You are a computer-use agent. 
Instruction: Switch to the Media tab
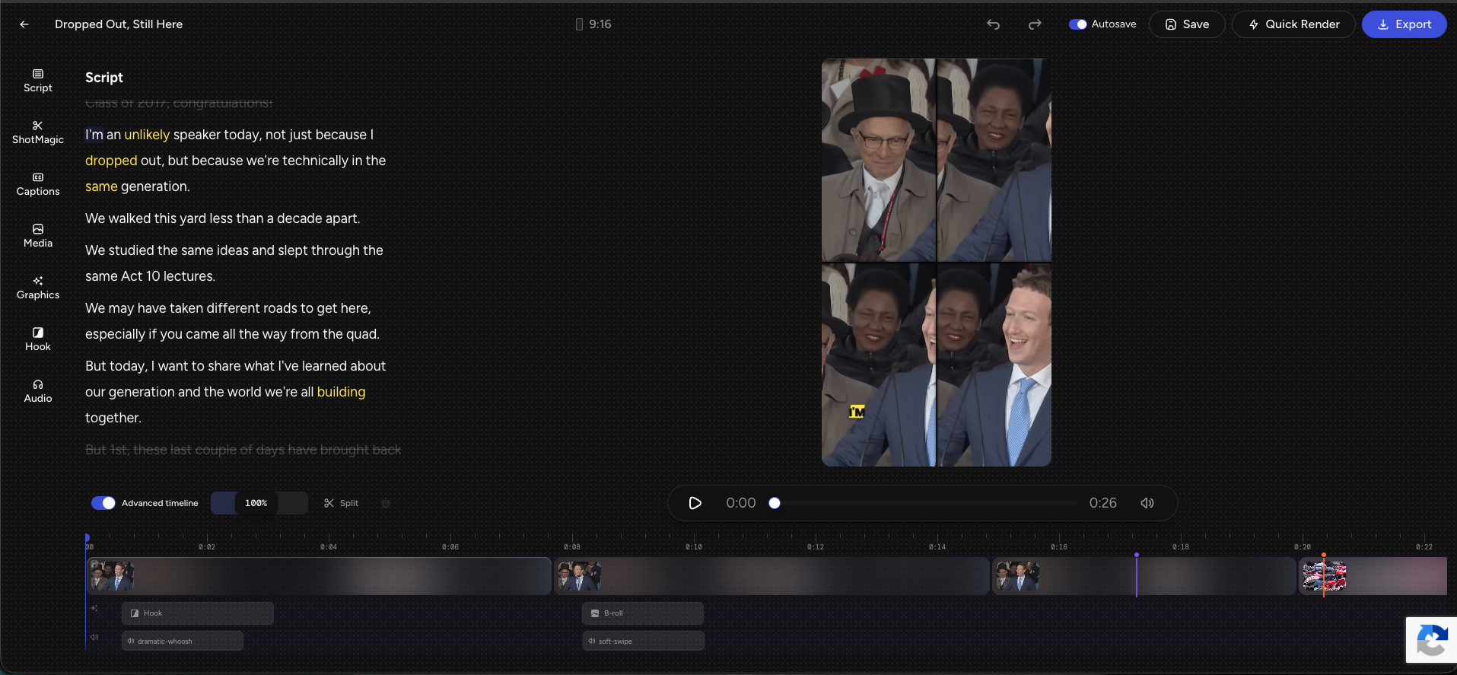tap(37, 236)
